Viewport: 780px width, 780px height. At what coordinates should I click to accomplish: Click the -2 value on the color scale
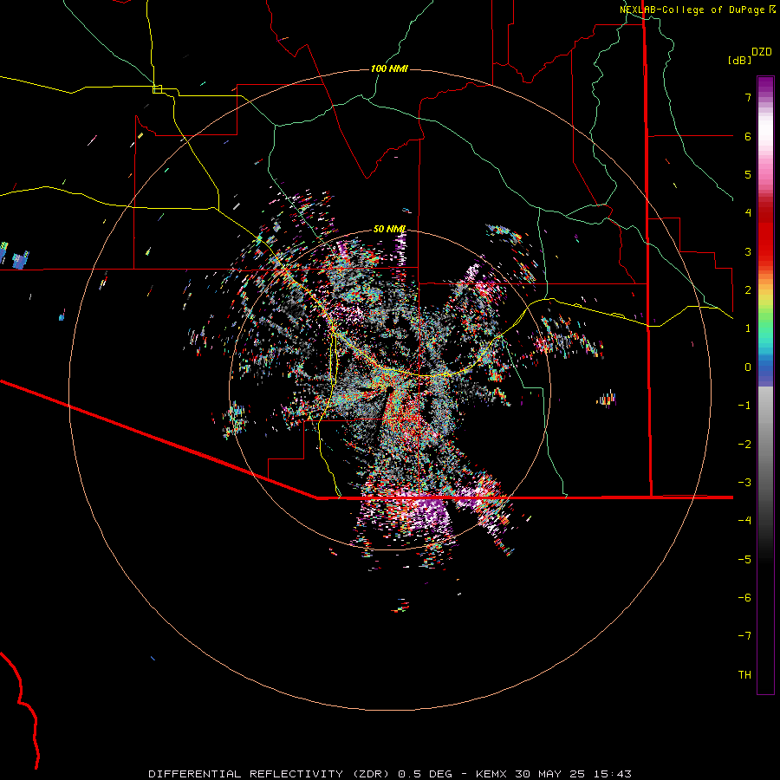point(744,445)
